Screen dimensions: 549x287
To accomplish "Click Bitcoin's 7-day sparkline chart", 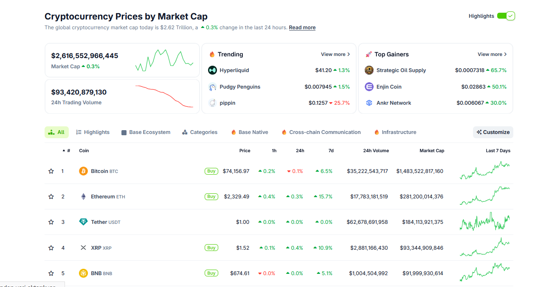I will coord(485,171).
